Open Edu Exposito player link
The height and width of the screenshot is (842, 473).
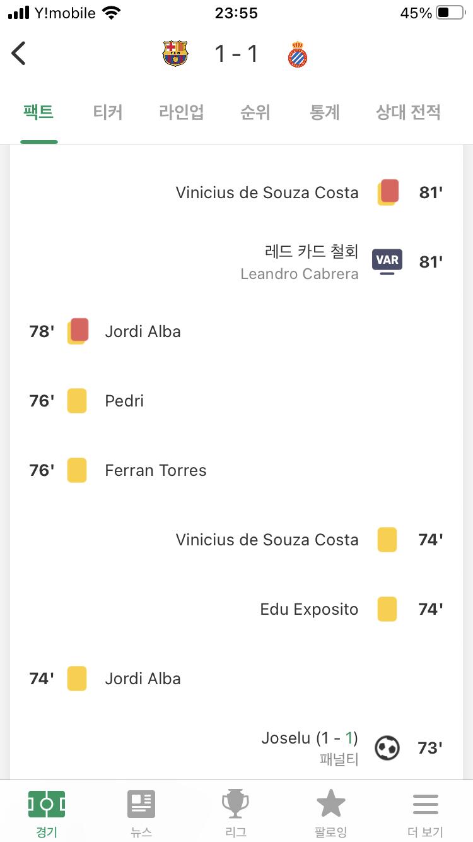[x=309, y=609]
